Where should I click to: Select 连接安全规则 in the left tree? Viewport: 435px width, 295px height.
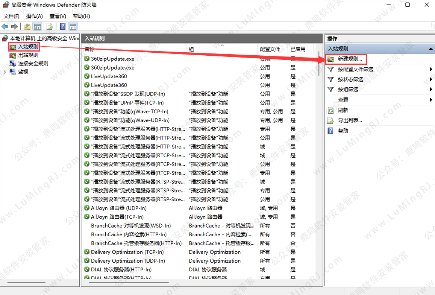[33, 64]
